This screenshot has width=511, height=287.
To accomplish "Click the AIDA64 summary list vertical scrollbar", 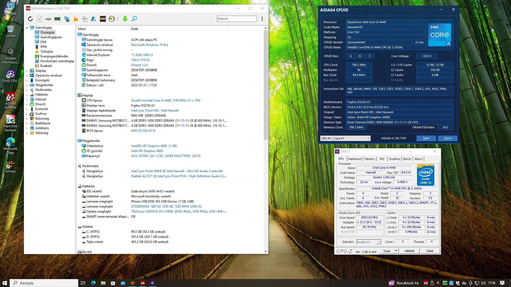I will 266,85.
